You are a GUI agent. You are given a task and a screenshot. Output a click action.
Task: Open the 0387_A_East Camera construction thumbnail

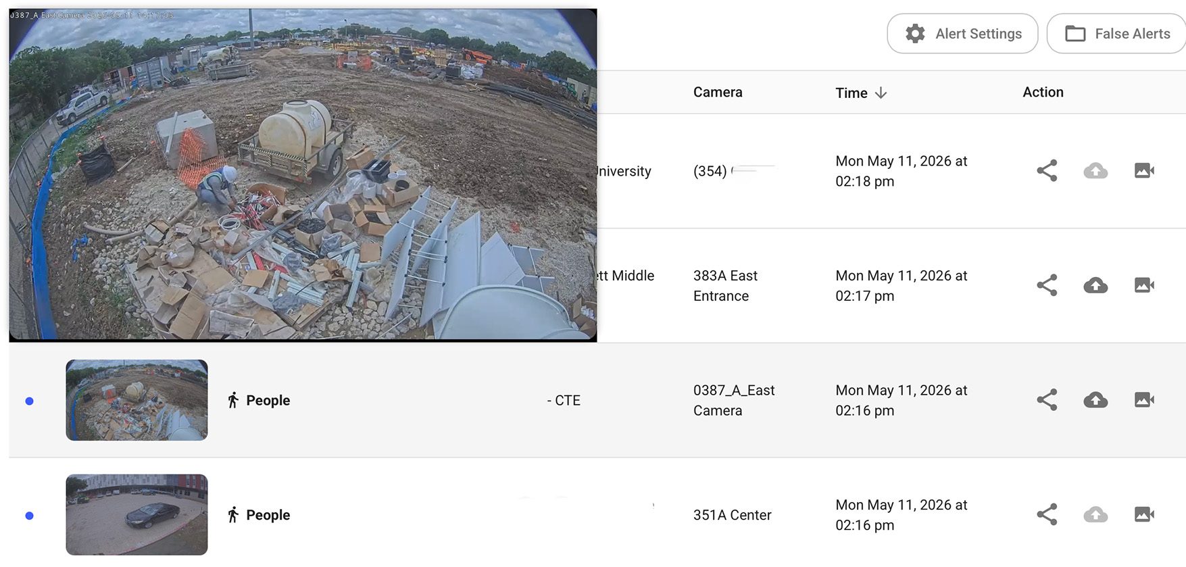point(137,400)
